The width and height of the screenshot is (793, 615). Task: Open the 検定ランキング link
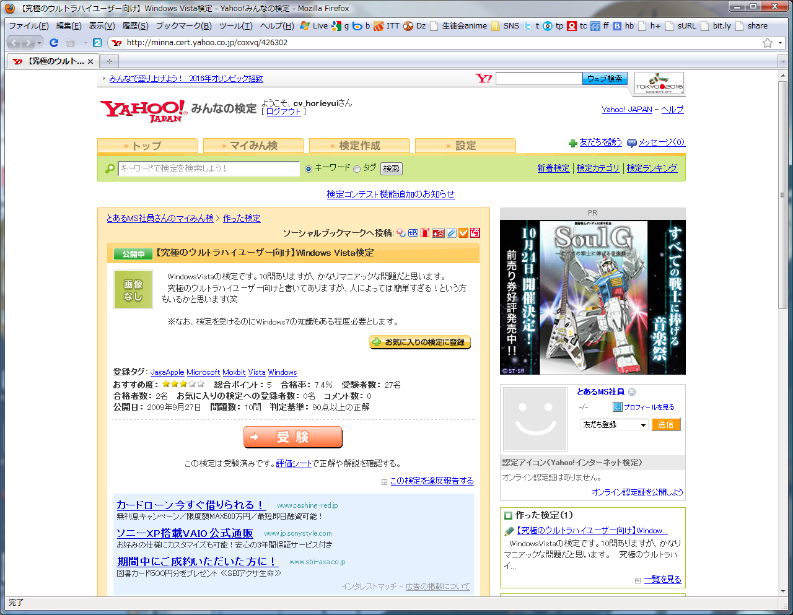click(x=652, y=168)
